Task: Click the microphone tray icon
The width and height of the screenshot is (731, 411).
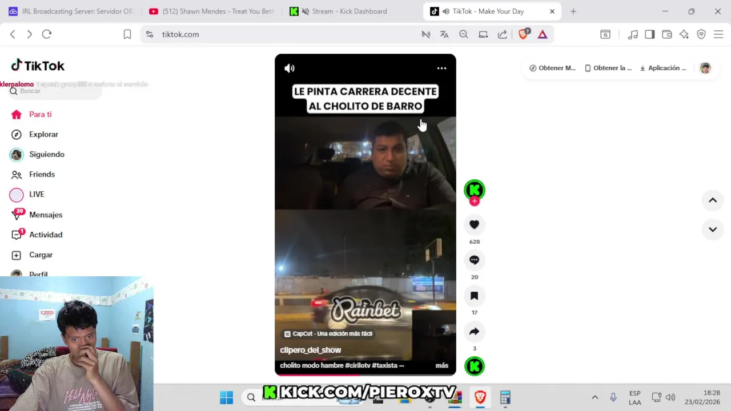Action: point(613,397)
